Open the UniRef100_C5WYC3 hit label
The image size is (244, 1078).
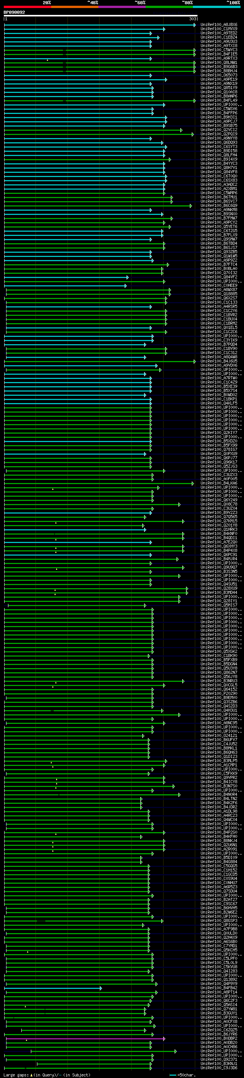coord(219,50)
